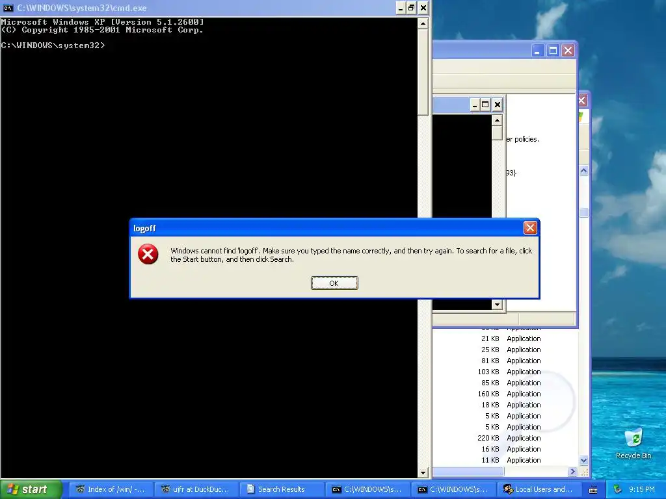
Task: Click file list's horizontal scroll right arrow
Action: point(572,472)
